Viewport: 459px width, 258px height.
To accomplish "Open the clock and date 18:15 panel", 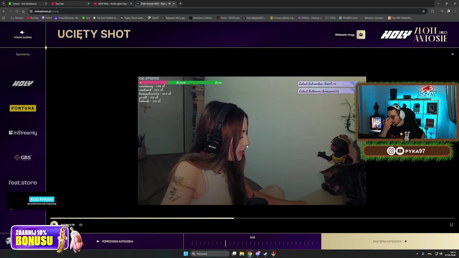I will 450,254.
